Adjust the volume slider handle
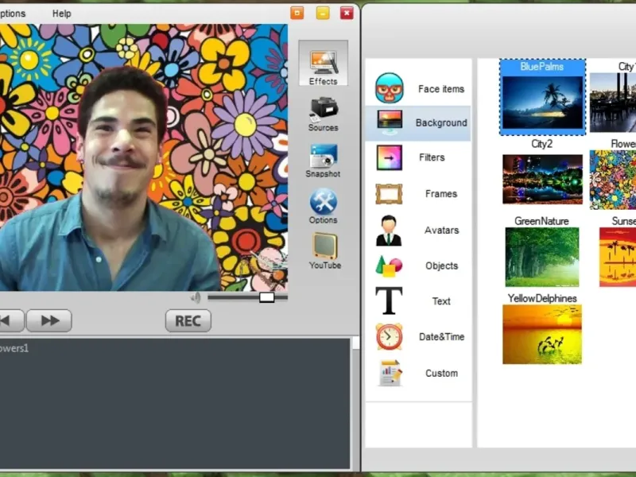This screenshot has height=477, width=636. [x=267, y=297]
